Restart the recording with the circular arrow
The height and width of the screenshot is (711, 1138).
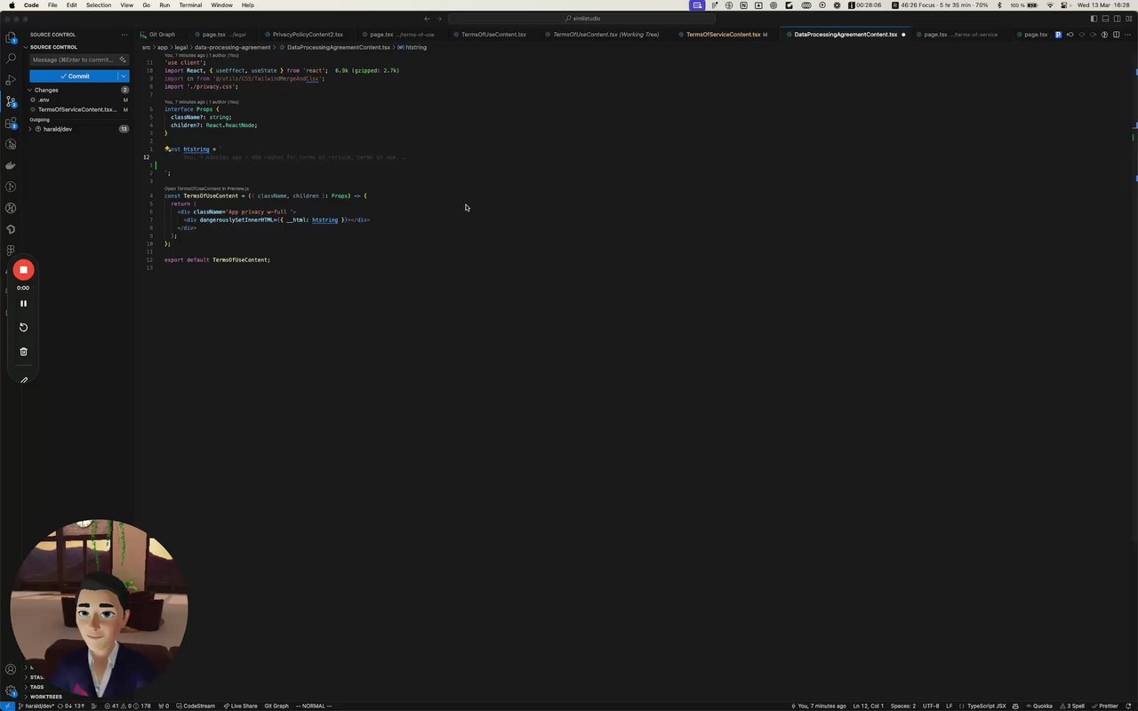coord(23,327)
